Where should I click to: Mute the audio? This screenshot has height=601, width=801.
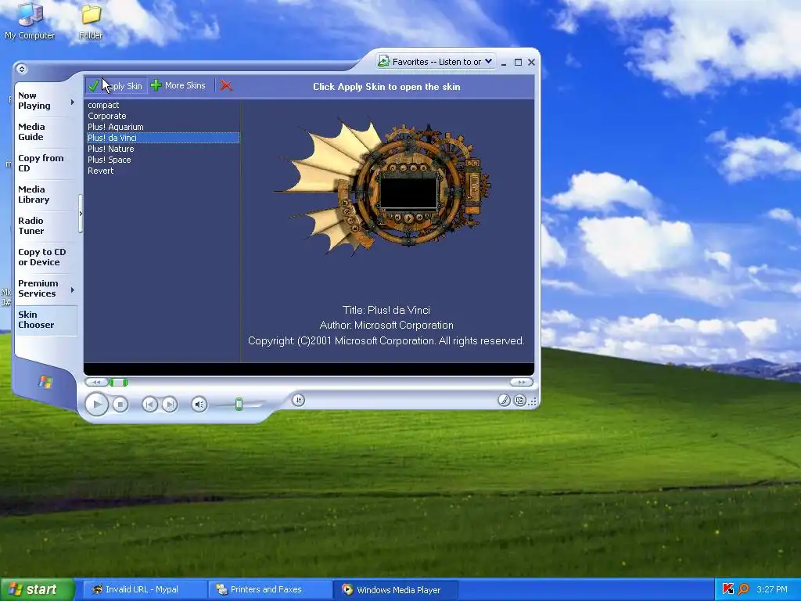(199, 405)
